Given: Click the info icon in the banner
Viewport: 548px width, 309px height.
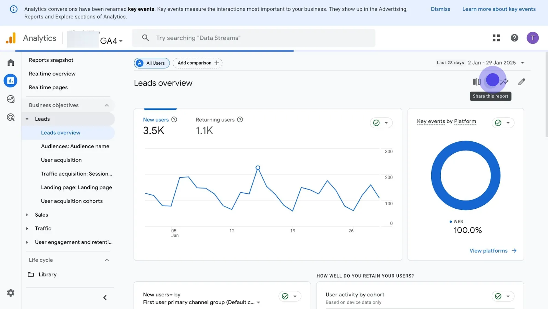Looking at the screenshot, I should pyautogui.click(x=13, y=9).
